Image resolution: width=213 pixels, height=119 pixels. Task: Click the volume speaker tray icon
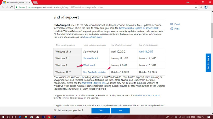coord(183,117)
